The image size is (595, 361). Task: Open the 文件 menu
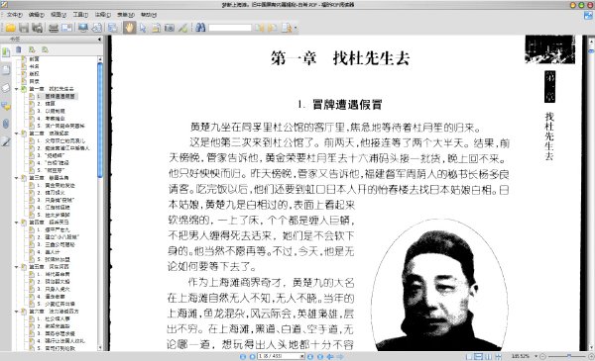click(15, 15)
